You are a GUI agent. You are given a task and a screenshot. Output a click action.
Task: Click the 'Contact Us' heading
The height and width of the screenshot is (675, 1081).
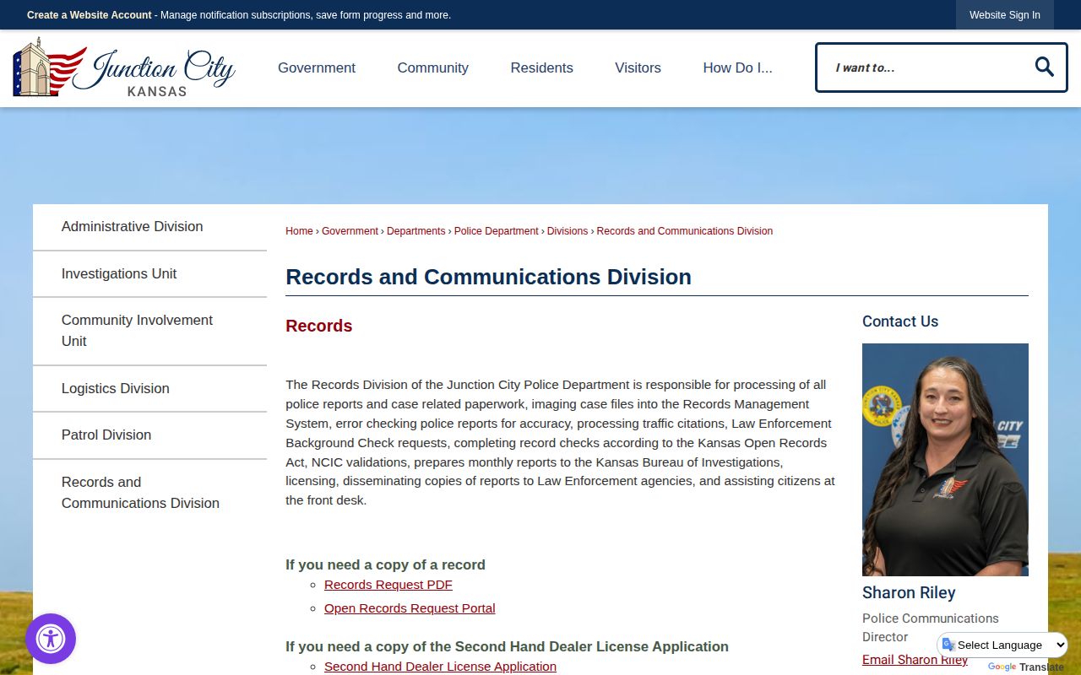[900, 321]
